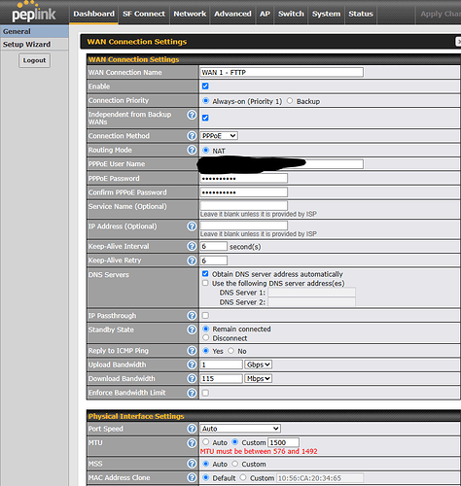Open Setup Wizard in the sidebar
This screenshot has width=461, height=486.
pos(34,44)
